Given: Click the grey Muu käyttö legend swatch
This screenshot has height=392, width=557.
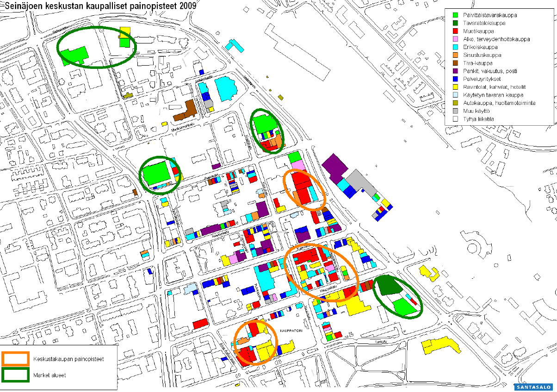Looking at the screenshot, I should [x=455, y=111].
